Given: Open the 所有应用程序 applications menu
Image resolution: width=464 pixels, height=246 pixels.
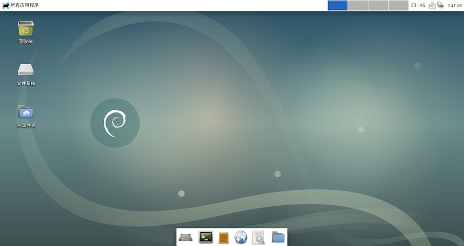Looking at the screenshot, I should (20, 6).
